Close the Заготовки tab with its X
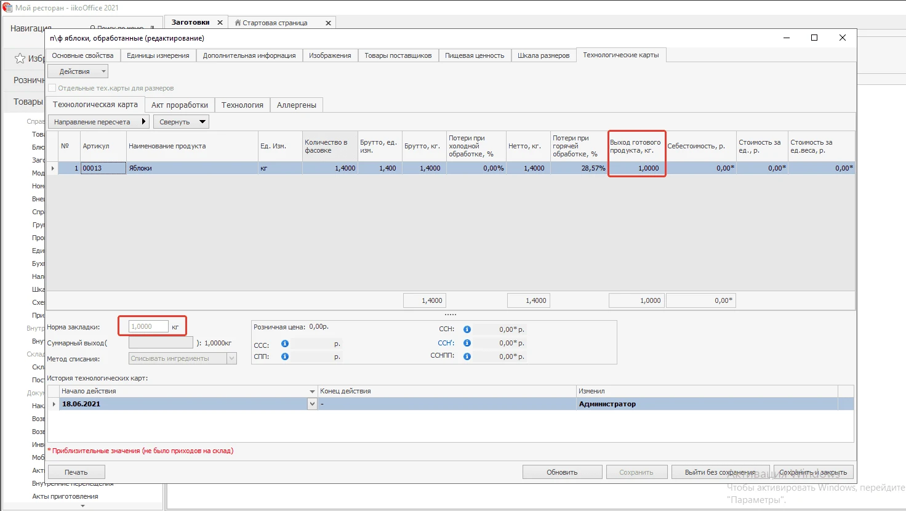The image size is (906, 511). tap(220, 23)
